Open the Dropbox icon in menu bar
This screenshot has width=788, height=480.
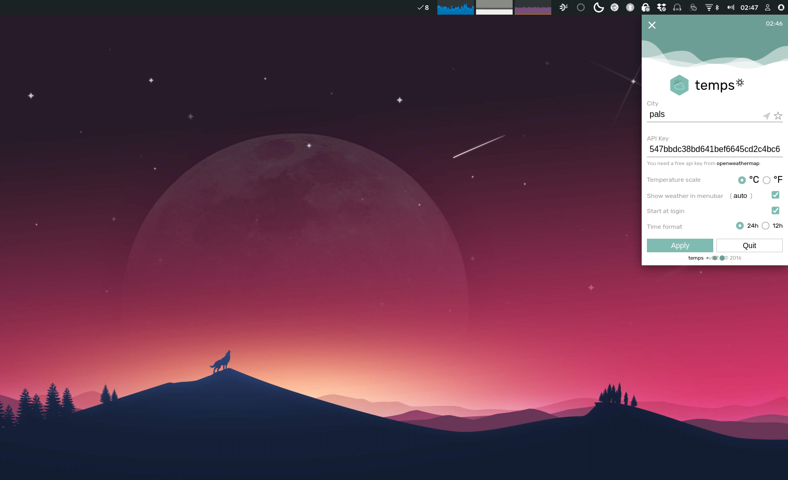[662, 7]
